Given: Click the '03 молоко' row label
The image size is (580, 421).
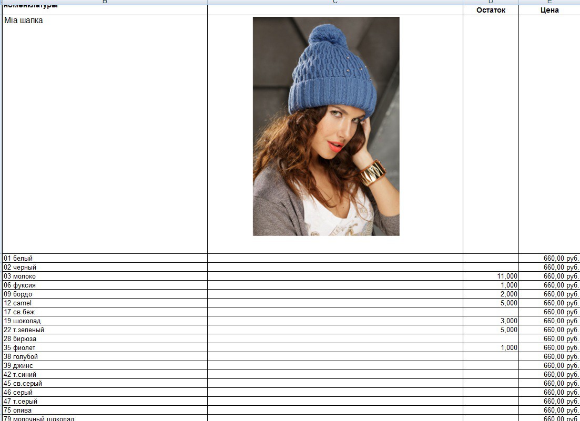Looking at the screenshot, I should point(19,276).
